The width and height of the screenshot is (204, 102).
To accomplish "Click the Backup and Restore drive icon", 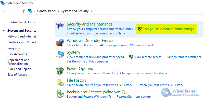I will [60, 94].
